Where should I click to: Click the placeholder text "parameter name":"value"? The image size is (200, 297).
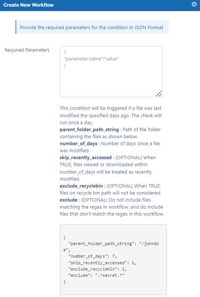pos(92,59)
